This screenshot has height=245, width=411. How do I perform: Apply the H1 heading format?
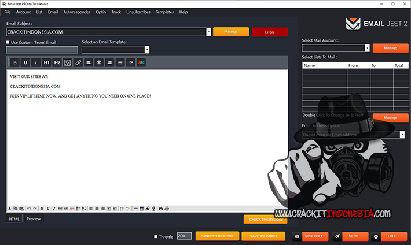46,62
